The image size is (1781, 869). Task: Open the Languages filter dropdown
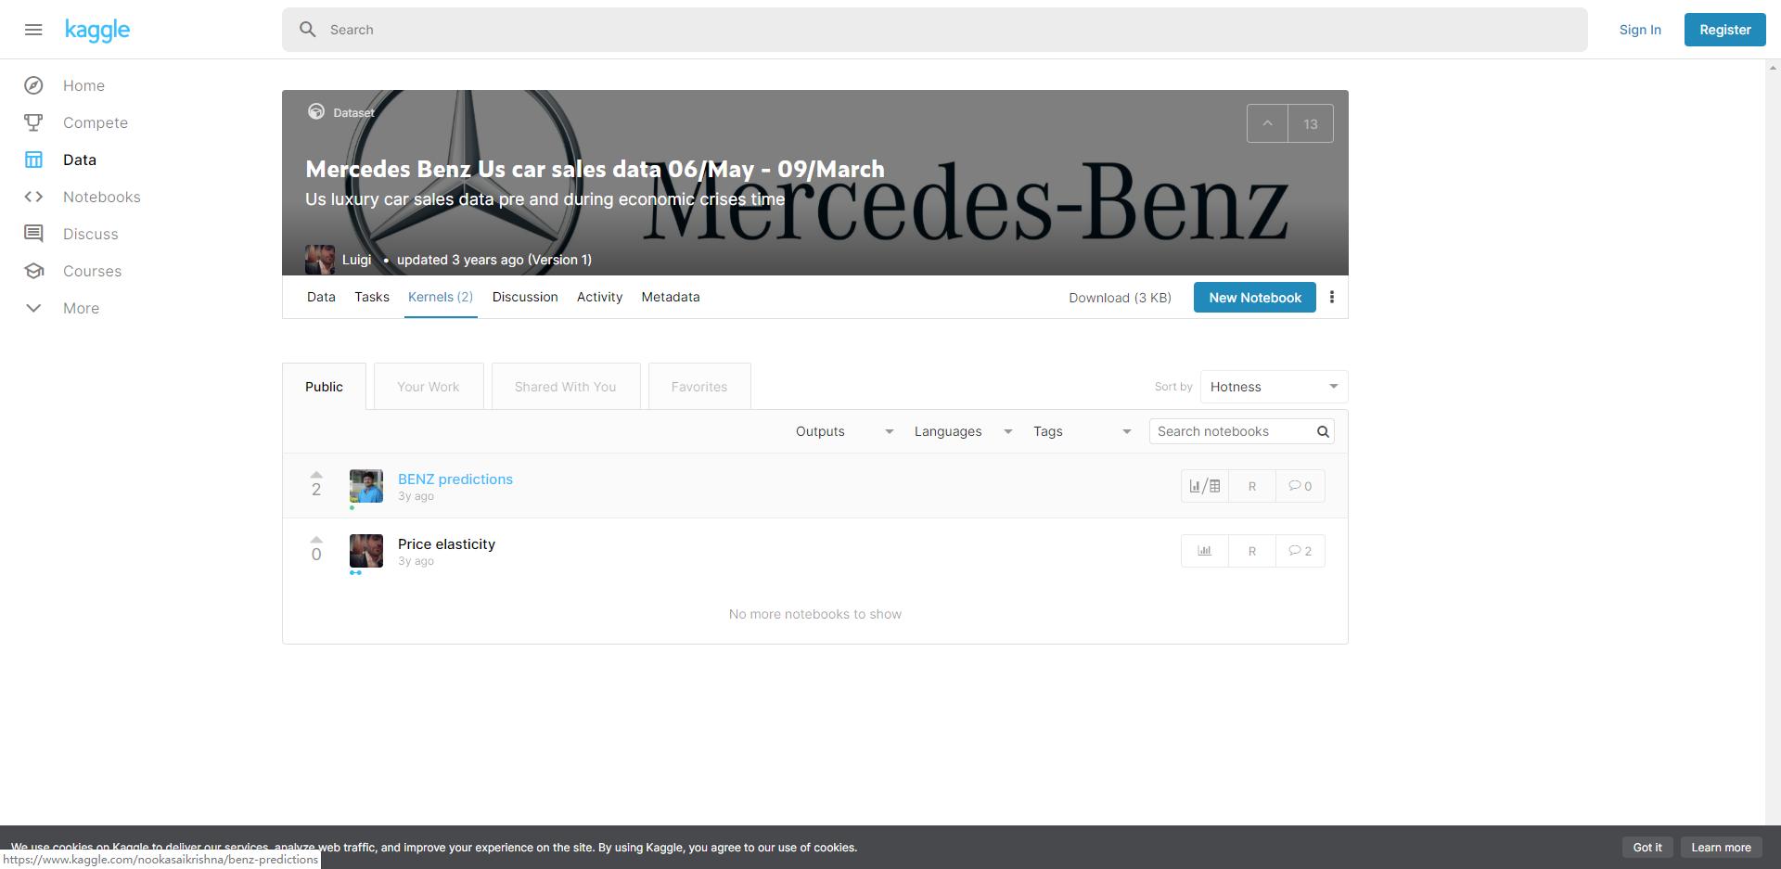pyautogui.click(x=963, y=431)
